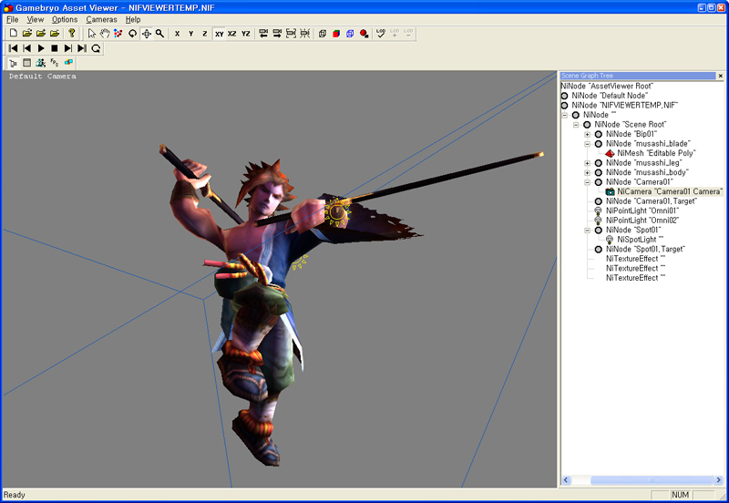Expand the musashi_leg node

coord(587,163)
